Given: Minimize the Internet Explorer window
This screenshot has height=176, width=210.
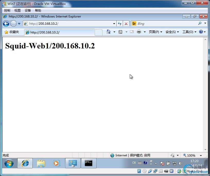Looking at the screenshot, I should [186, 16].
